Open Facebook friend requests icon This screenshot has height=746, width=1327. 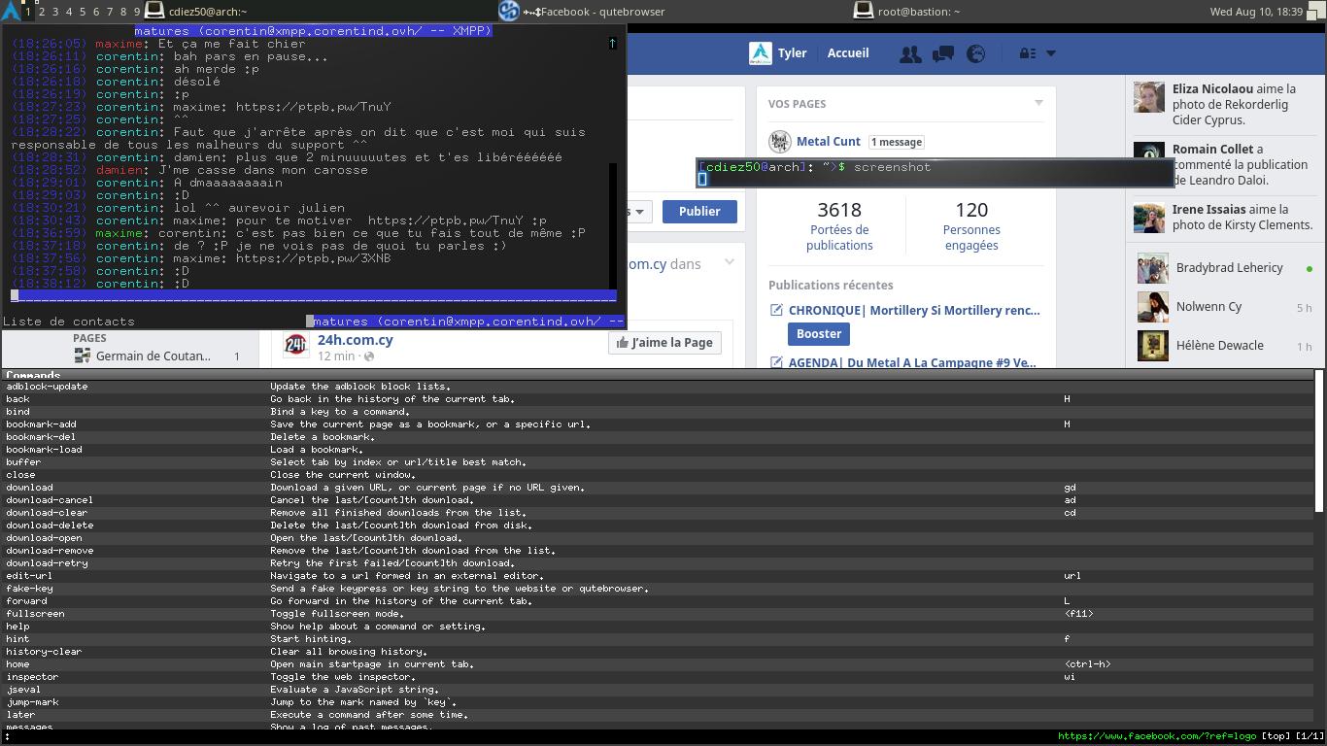point(910,54)
